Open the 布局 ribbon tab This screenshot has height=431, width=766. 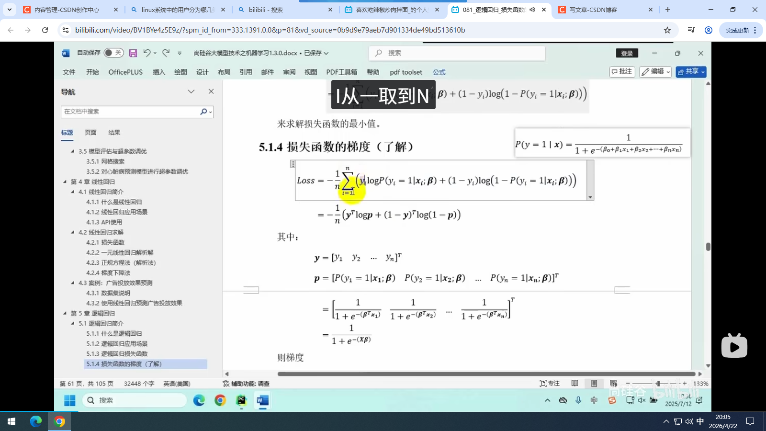point(224,72)
